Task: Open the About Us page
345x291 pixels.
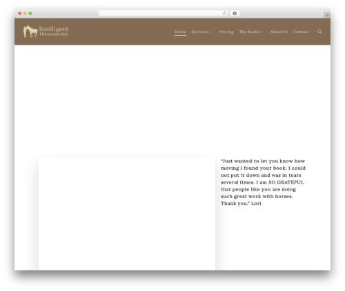Action: point(279,32)
